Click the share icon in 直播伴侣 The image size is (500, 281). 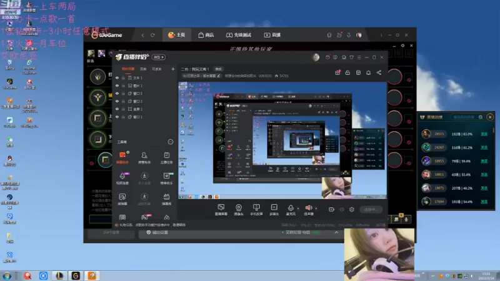tap(379, 72)
